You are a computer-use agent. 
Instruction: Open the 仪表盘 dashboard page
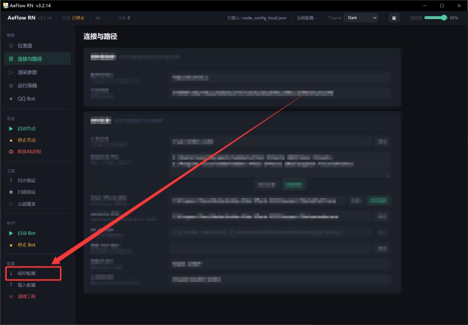[25, 46]
